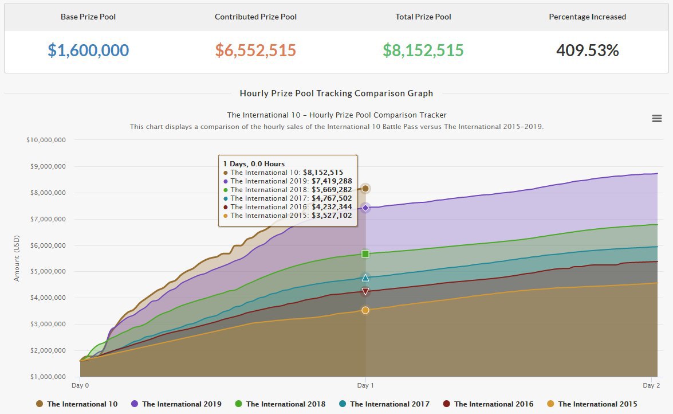Click the Contributed Prize Pool value $6,552,515
The height and width of the screenshot is (414, 673).
point(255,50)
